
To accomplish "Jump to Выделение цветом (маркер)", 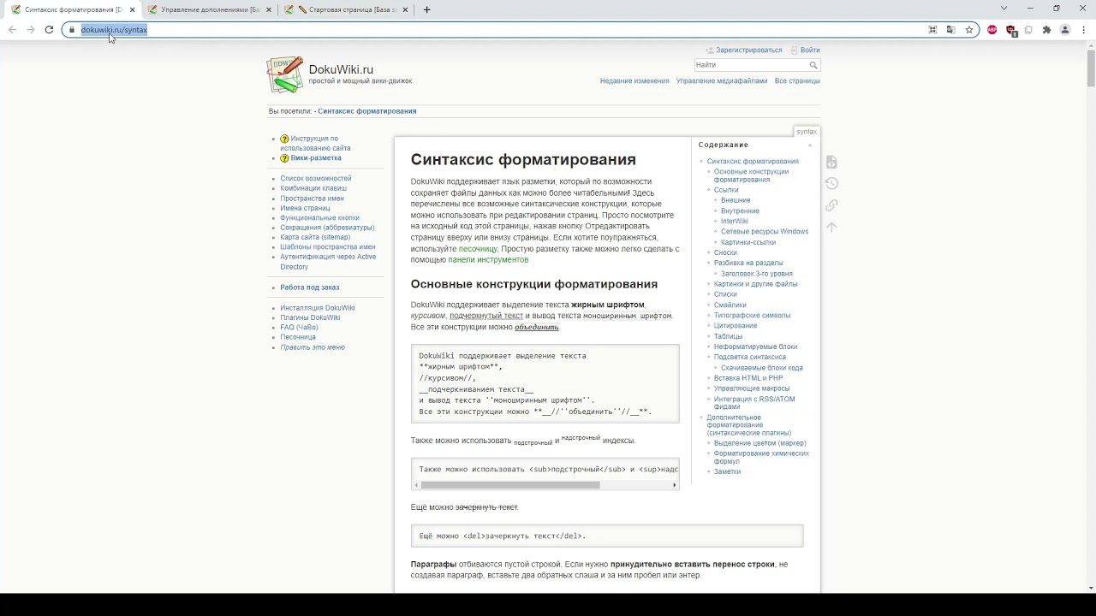I will 760,443.
